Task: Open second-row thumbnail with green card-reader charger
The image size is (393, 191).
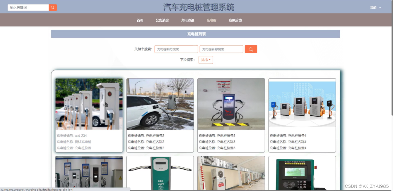Action: point(302,173)
